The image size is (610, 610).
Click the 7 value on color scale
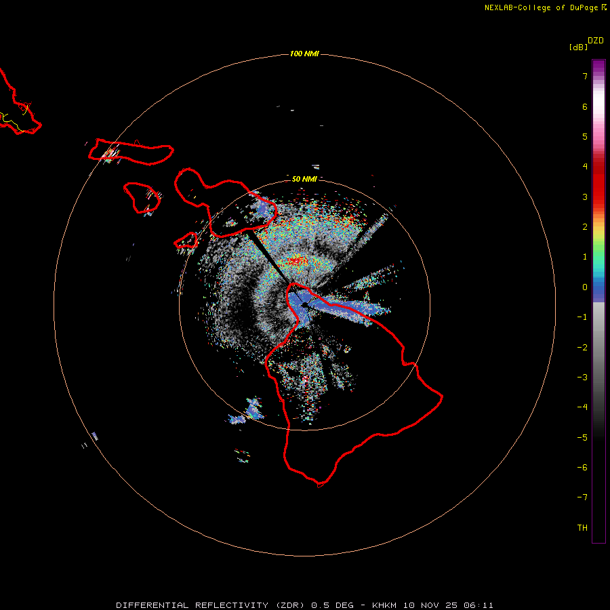coord(585,76)
